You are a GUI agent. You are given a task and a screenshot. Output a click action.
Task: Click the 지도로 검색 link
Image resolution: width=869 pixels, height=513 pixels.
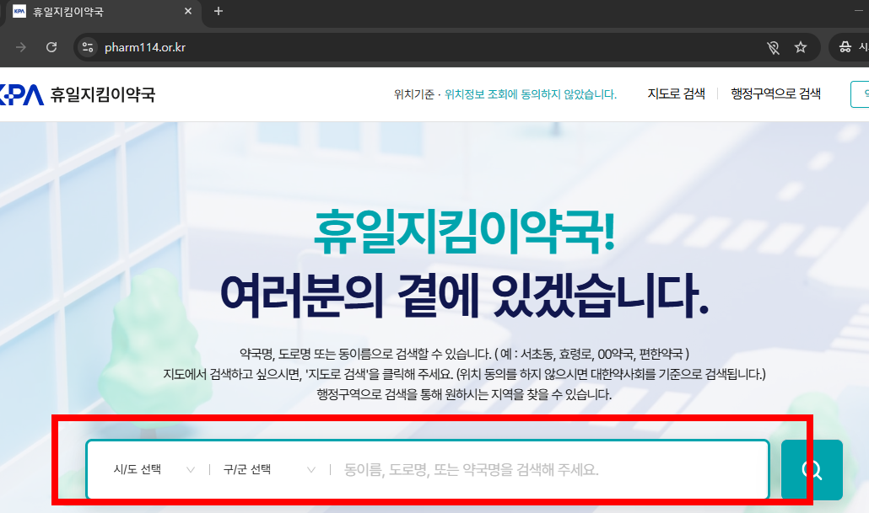click(x=676, y=94)
